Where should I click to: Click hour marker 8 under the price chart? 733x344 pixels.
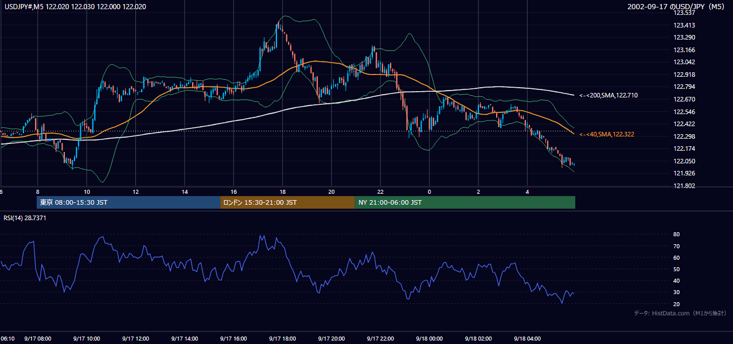pyautogui.click(x=37, y=192)
